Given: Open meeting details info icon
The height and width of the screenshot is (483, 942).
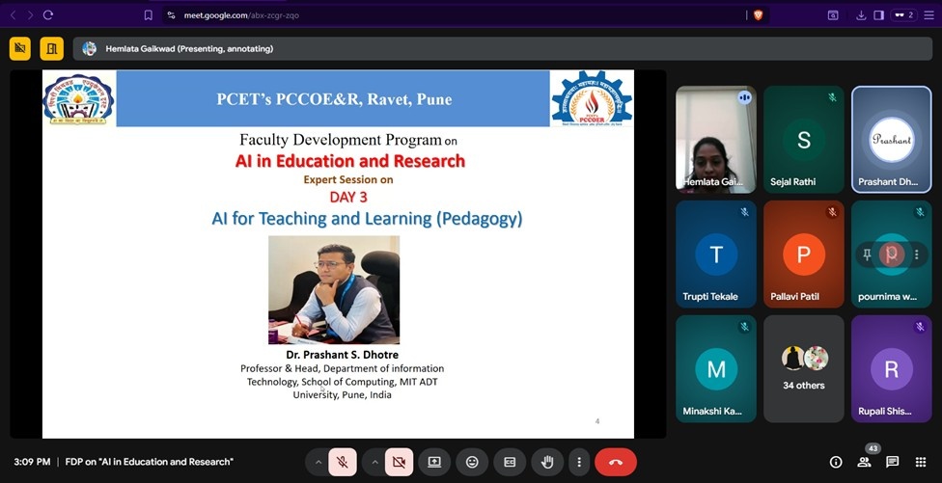Looking at the screenshot, I should click(x=836, y=462).
